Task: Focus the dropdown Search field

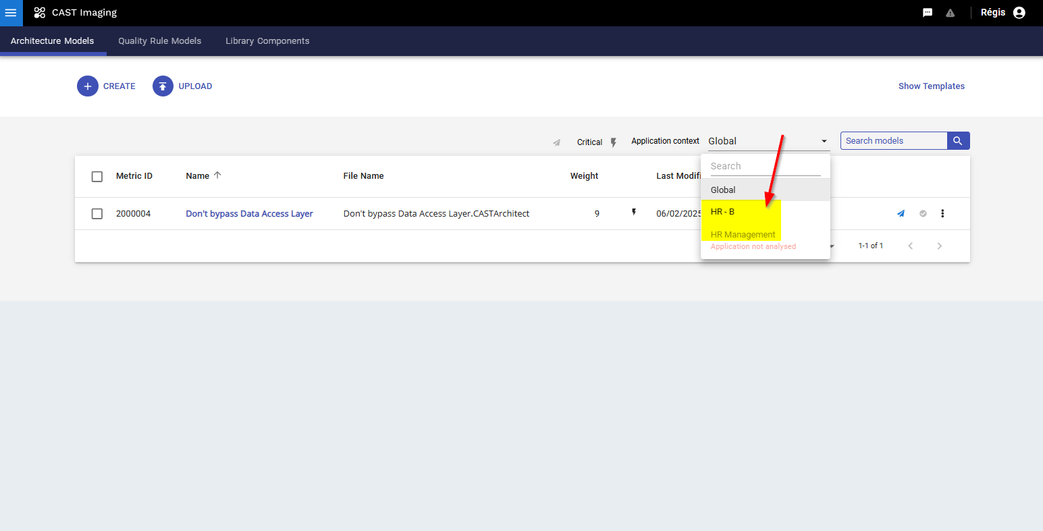Action: click(x=766, y=166)
